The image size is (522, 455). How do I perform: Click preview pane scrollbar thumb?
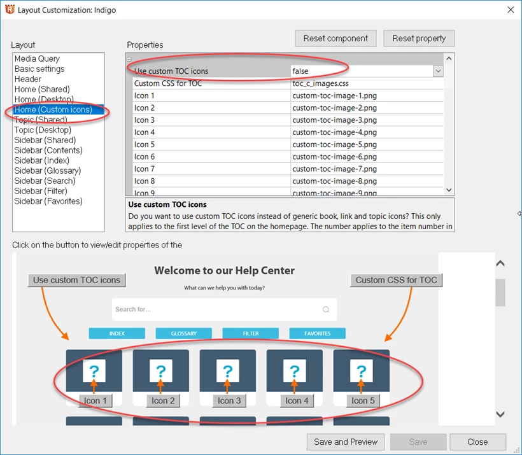[500, 292]
